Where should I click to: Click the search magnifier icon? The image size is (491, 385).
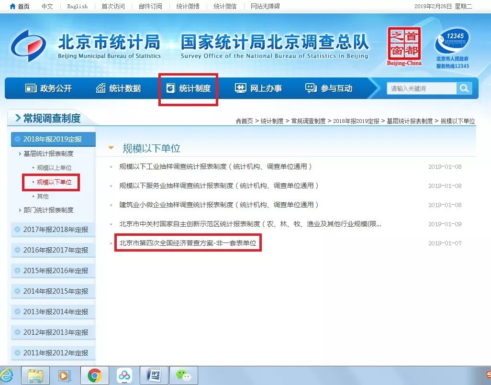pos(464,88)
